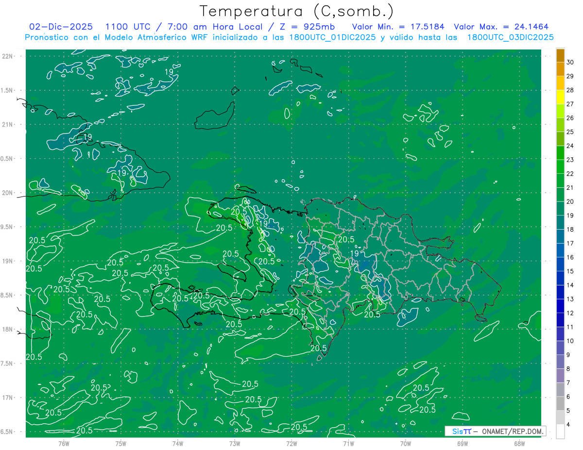Click the color scale label '30'
The width and height of the screenshot is (583, 450).
570,62
